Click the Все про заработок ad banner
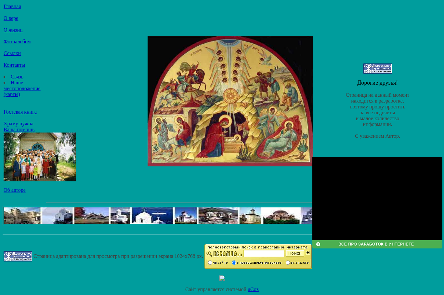 [x=377, y=244]
